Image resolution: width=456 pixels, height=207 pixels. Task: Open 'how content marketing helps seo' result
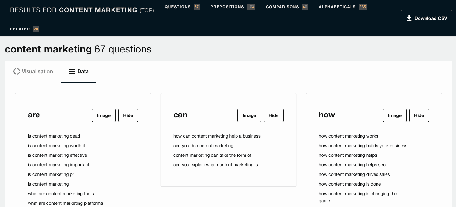click(x=352, y=165)
